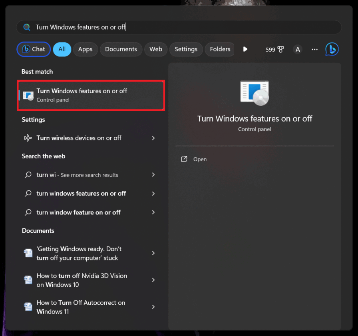
Task: Expand the Turn wireless devices on or off result
Action: pyautogui.click(x=153, y=138)
